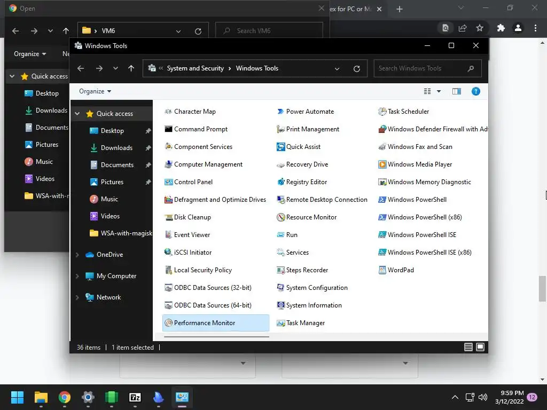The width and height of the screenshot is (547, 410).
Task: Select ODBC Data Sources (32-bit)
Action: pyautogui.click(x=208, y=288)
